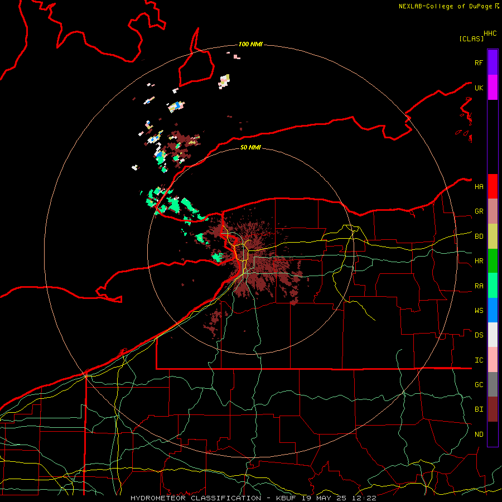Click the magenta UK legend color swatch

493,88
